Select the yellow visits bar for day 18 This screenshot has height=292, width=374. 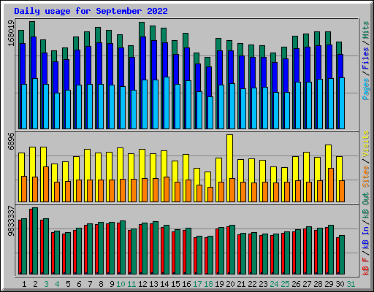(x=207, y=180)
